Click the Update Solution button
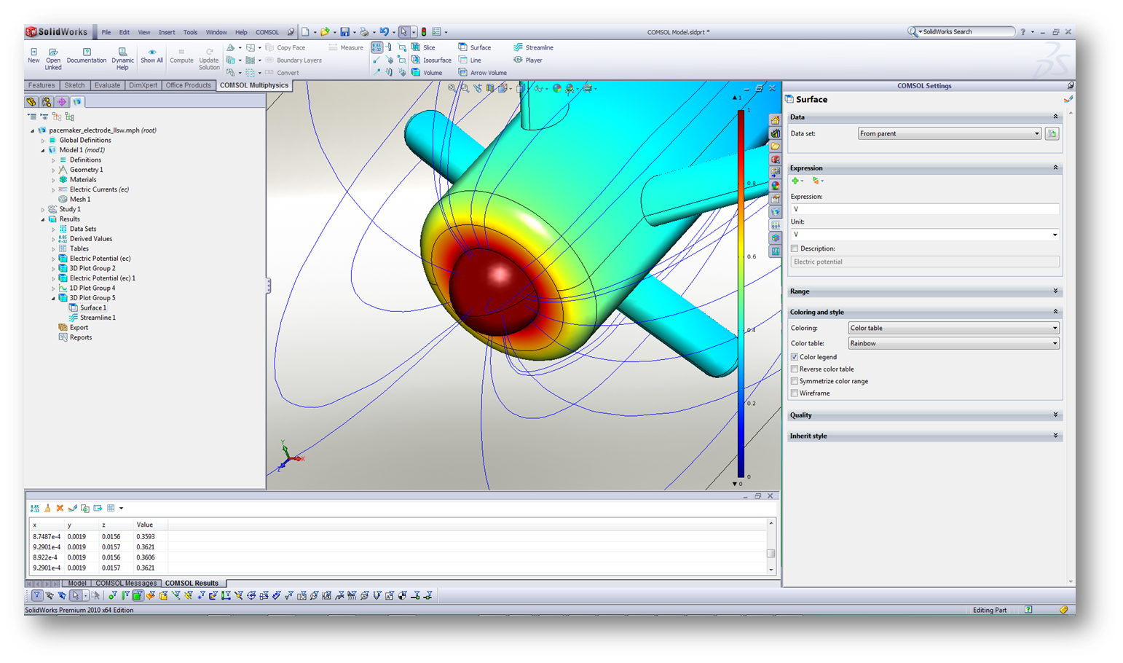Image resolution: width=1123 pixels, height=663 pixels. coord(209,59)
